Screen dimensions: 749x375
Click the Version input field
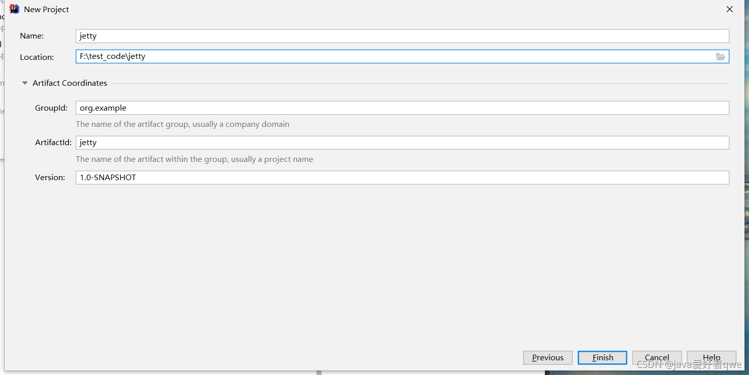(402, 177)
